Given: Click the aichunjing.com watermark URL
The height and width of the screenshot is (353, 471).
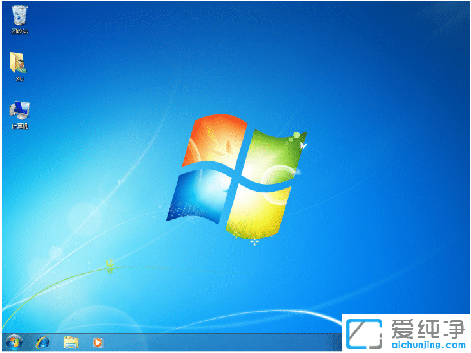Looking at the screenshot, I should (x=427, y=345).
